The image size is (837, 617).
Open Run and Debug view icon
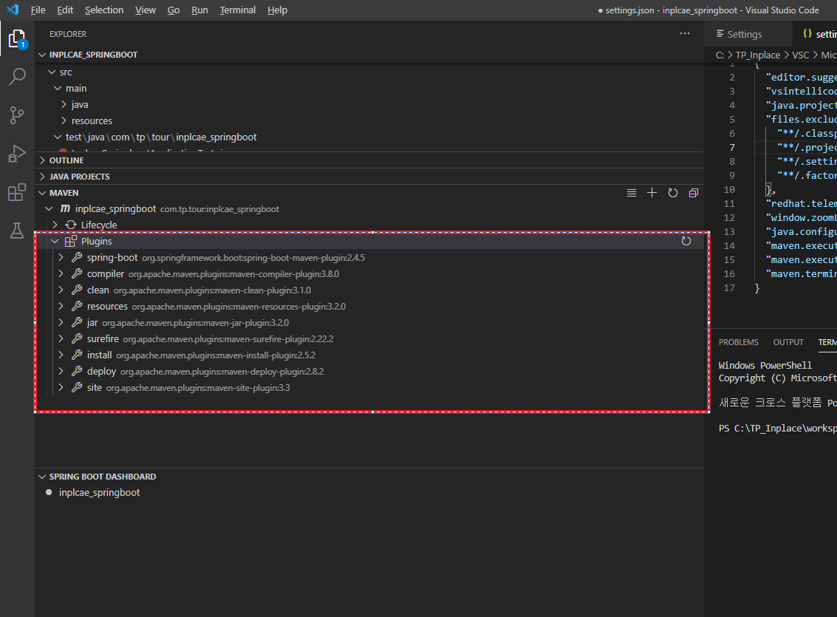point(17,154)
